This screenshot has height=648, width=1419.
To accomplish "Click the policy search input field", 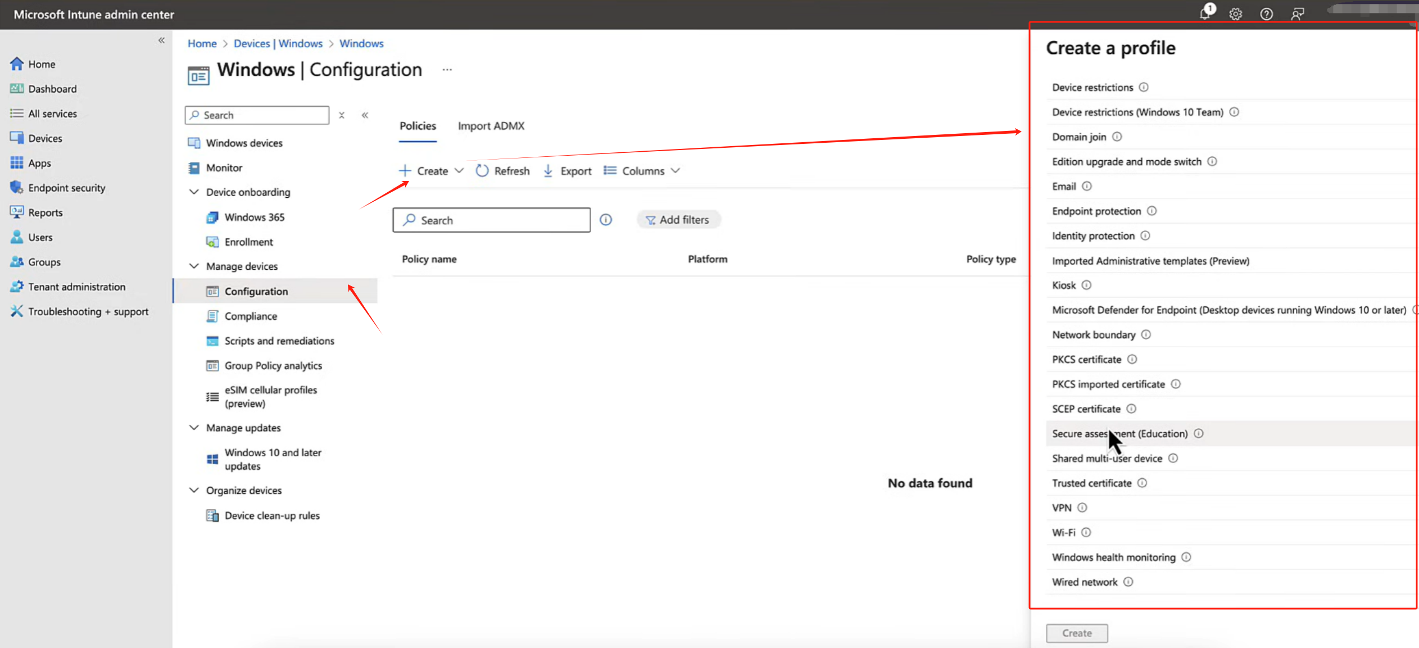I will [492, 220].
